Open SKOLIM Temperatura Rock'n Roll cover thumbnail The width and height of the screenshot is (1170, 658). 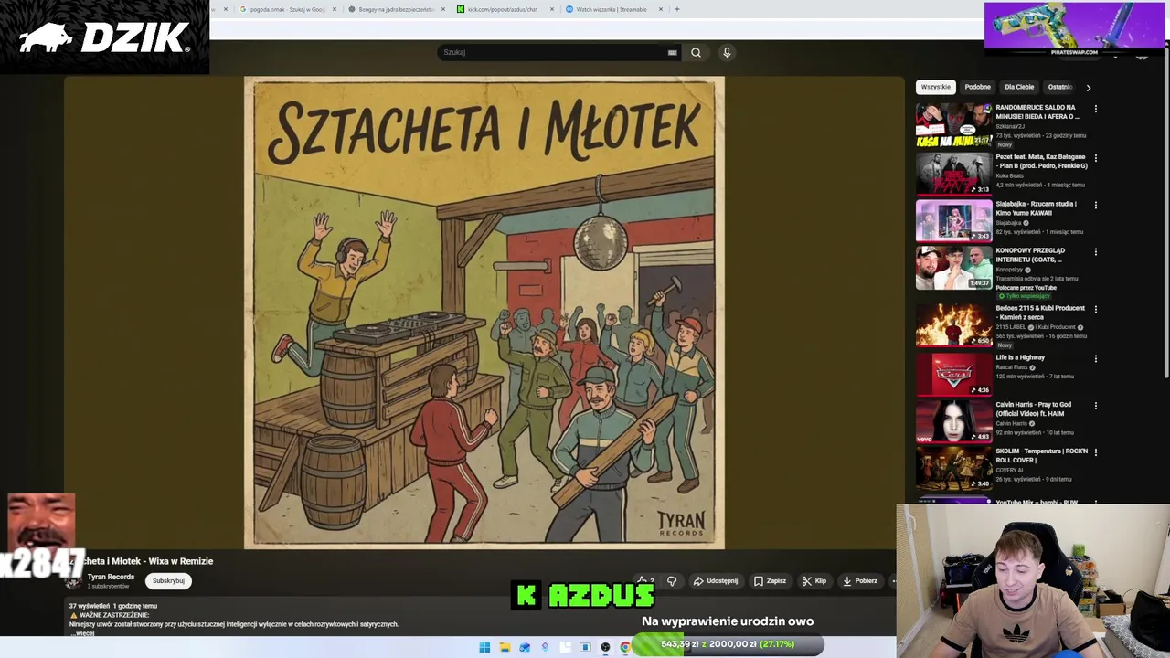pos(953,468)
